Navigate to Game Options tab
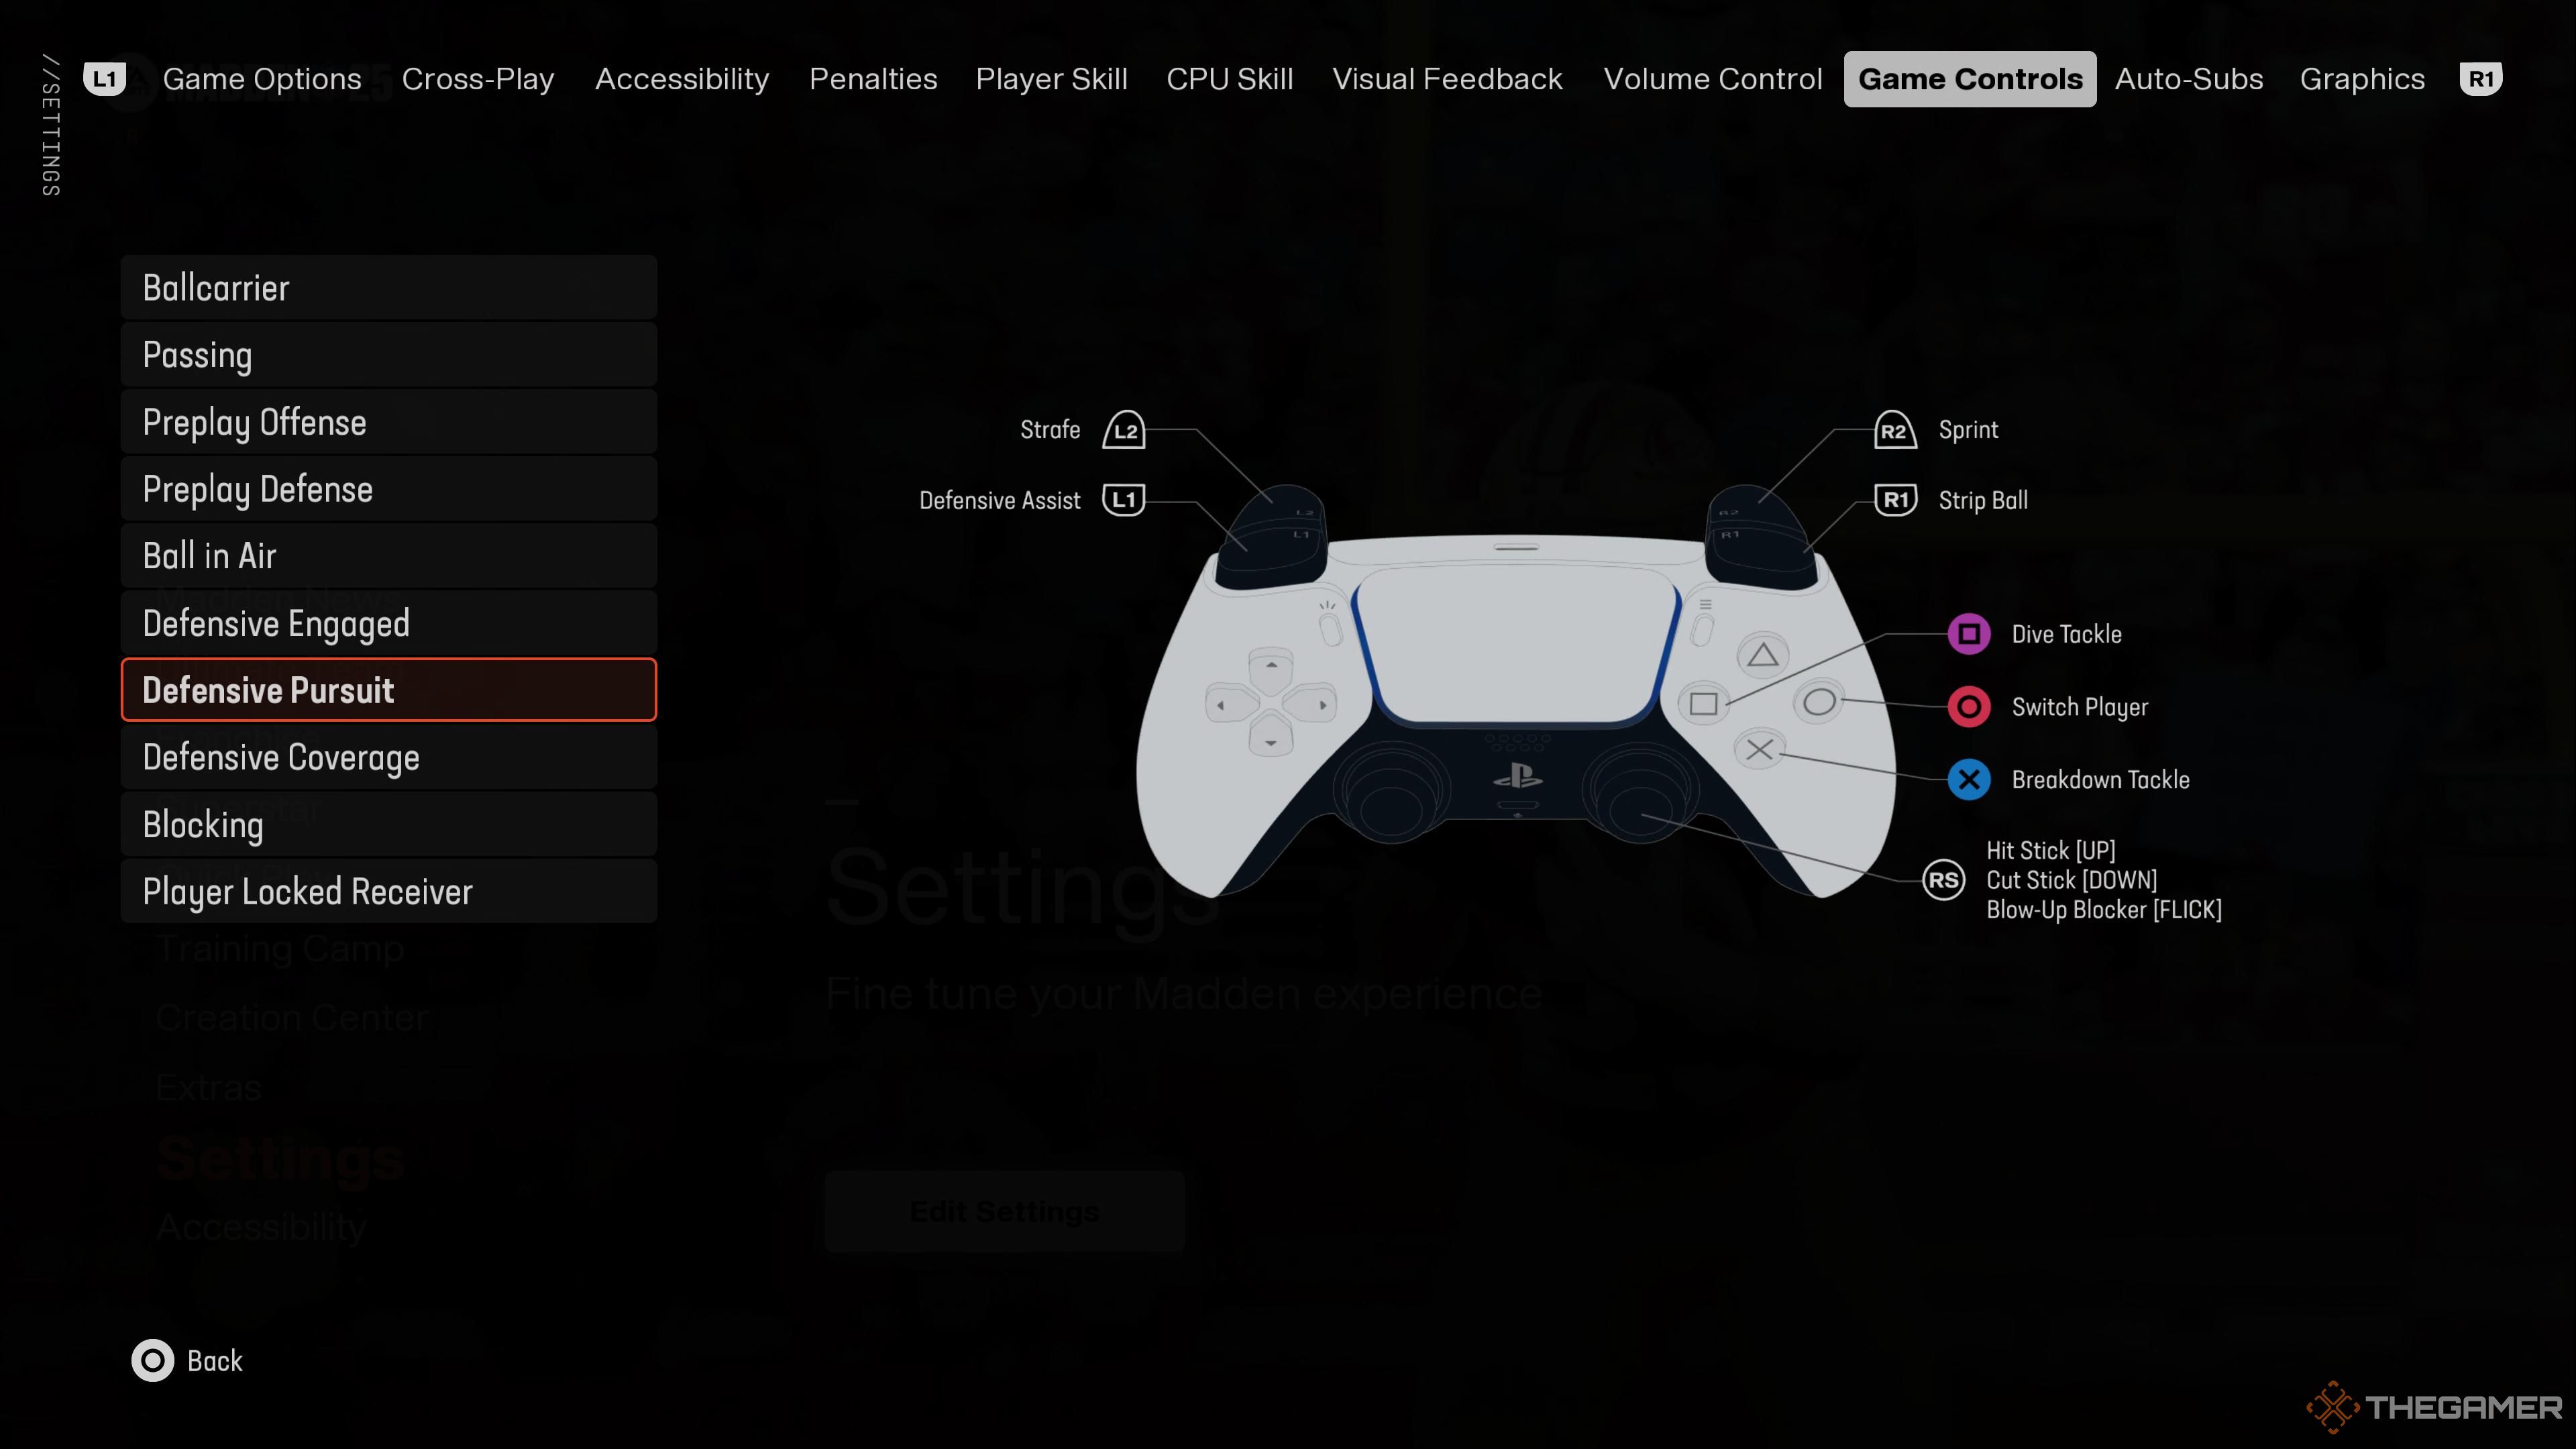 262,78
